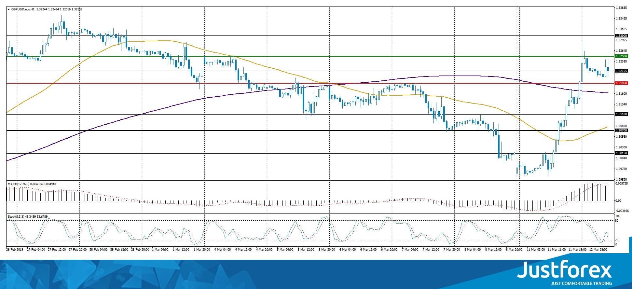
Task: Click the 28 Feb 20:00 time label
Action: (x=140, y=250)
